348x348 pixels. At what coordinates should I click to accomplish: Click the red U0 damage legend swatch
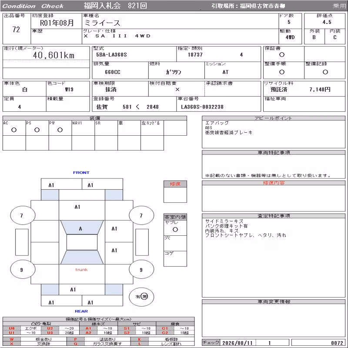tap(12, 328)
